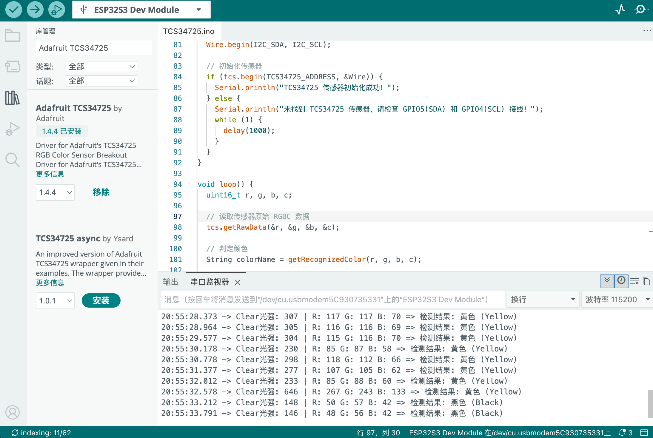Screen dimensions: 653x438
Task: Open the Search sidebar panel
Action: 13,160
